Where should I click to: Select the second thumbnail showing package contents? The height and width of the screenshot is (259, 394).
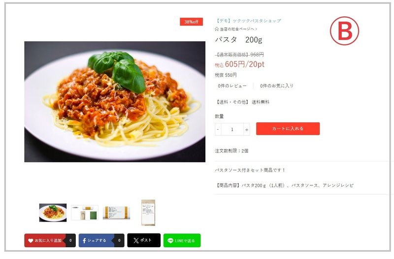pos(85,213)
